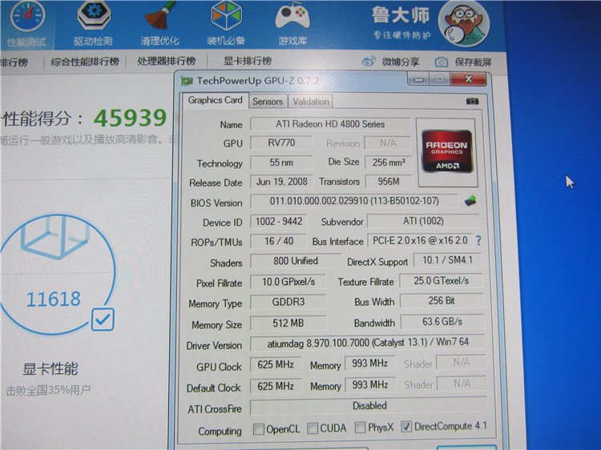Image resolution: width=601 pixels, height=450 pixels.
Task: Click the Name field ATI Radeon HD 4800 Series
Action: tap(330, 124)
